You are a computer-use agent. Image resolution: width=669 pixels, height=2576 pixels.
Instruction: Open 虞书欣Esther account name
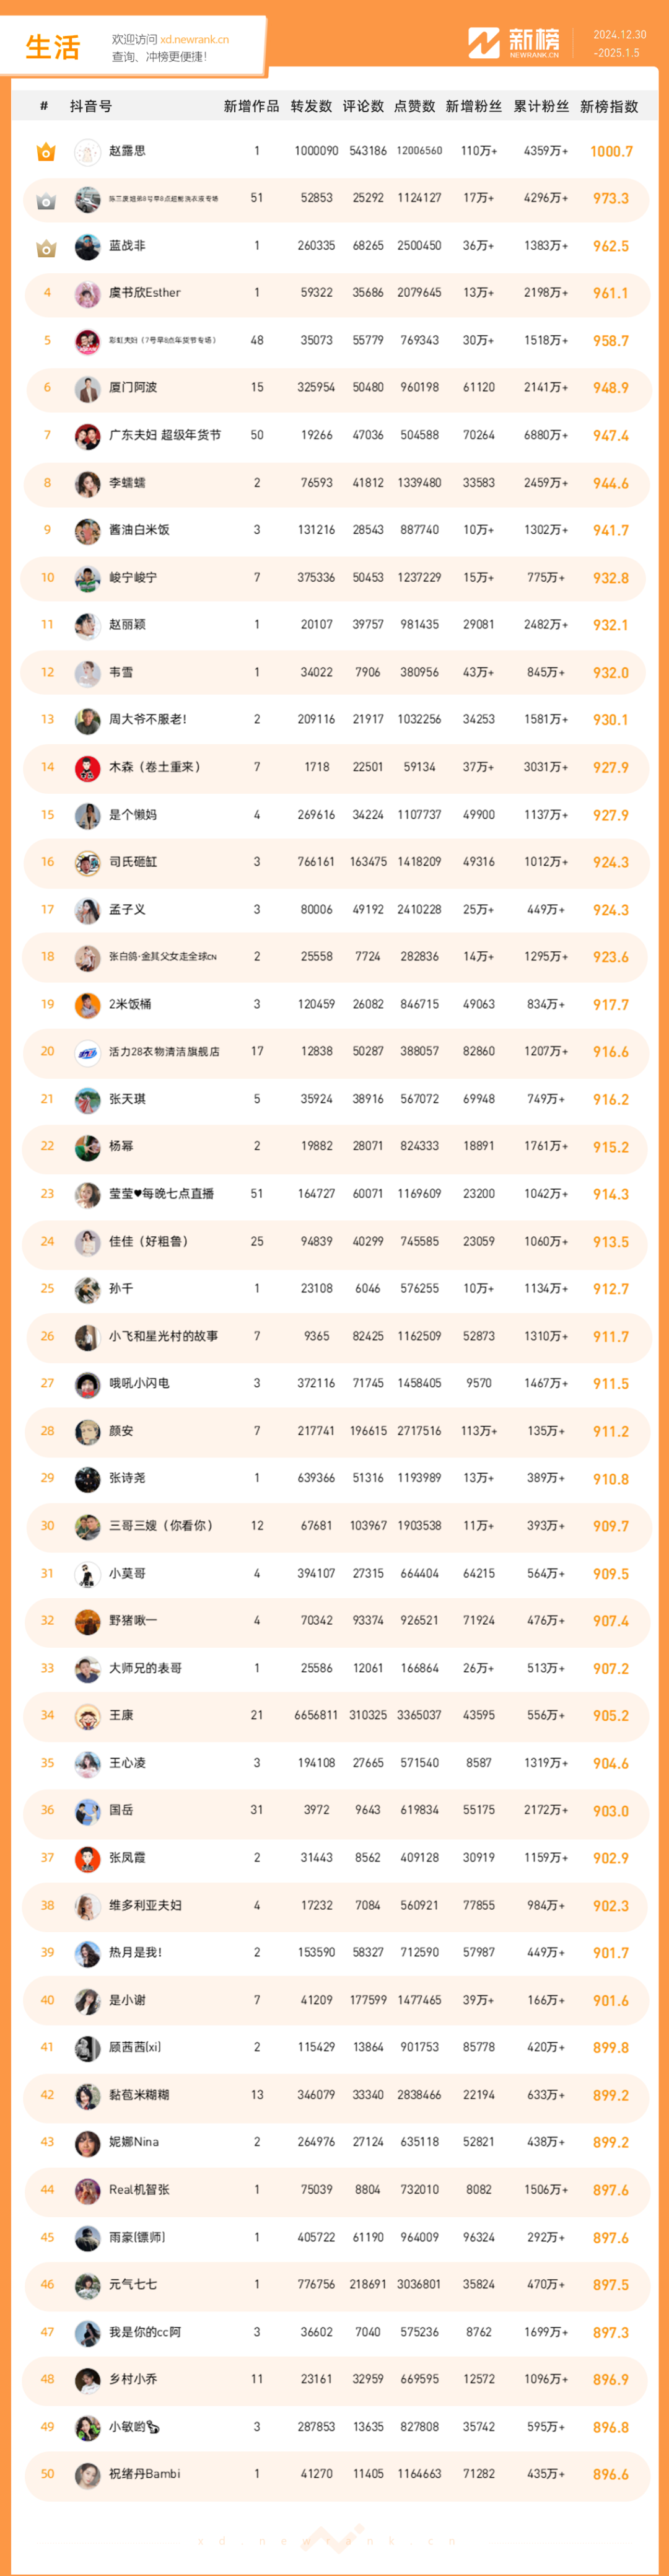[x=145, y=293]
